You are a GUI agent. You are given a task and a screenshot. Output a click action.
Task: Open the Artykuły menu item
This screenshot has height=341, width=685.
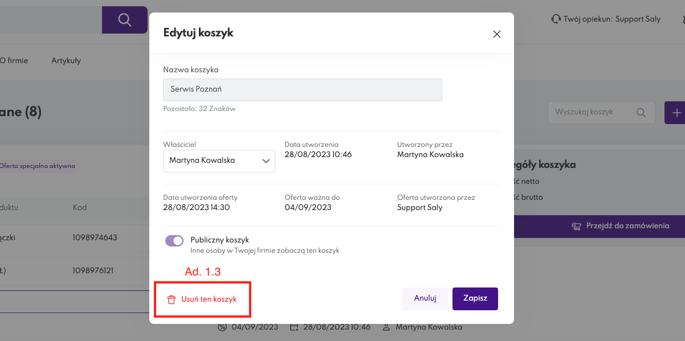66,60
